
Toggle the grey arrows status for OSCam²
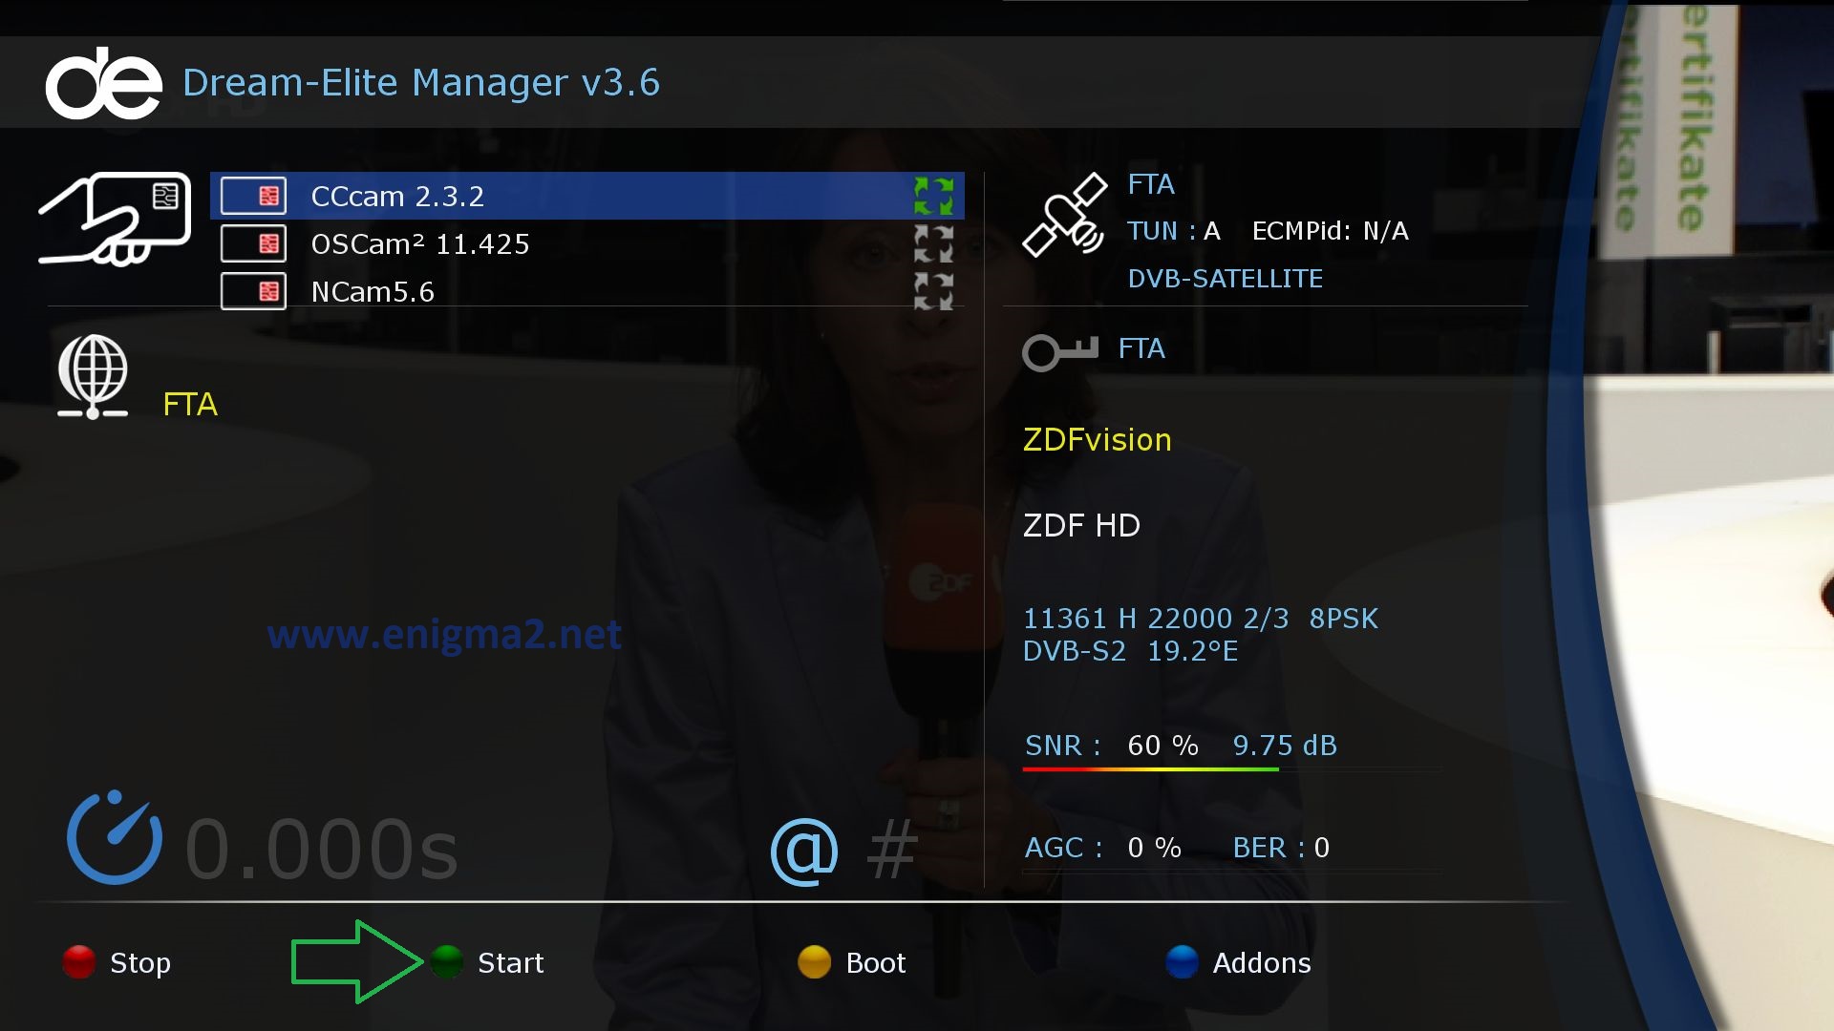coord(933,243)
